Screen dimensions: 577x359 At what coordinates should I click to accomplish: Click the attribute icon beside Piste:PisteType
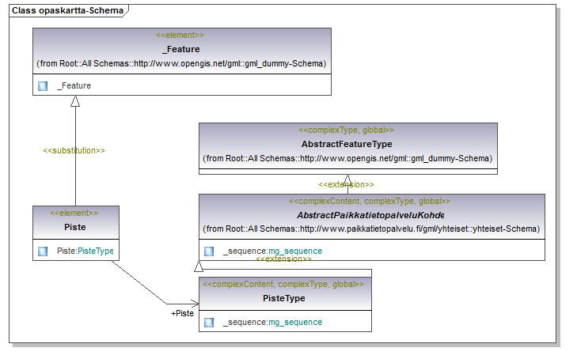point(43,251)
